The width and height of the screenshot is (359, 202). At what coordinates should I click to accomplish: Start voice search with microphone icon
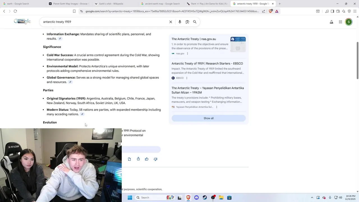[180, 22]
